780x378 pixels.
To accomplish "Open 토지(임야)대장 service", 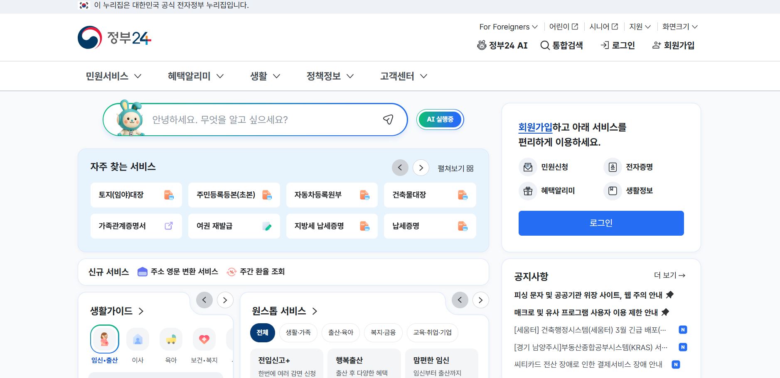I will coord(136,195).
